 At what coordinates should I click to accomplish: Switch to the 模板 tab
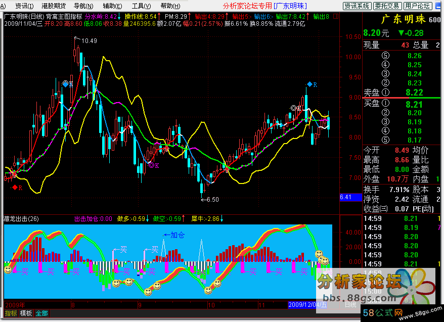pos(26,313)
